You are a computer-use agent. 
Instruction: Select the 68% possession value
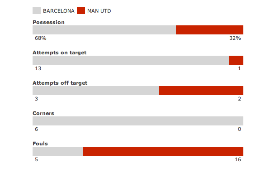click(41, 38)
